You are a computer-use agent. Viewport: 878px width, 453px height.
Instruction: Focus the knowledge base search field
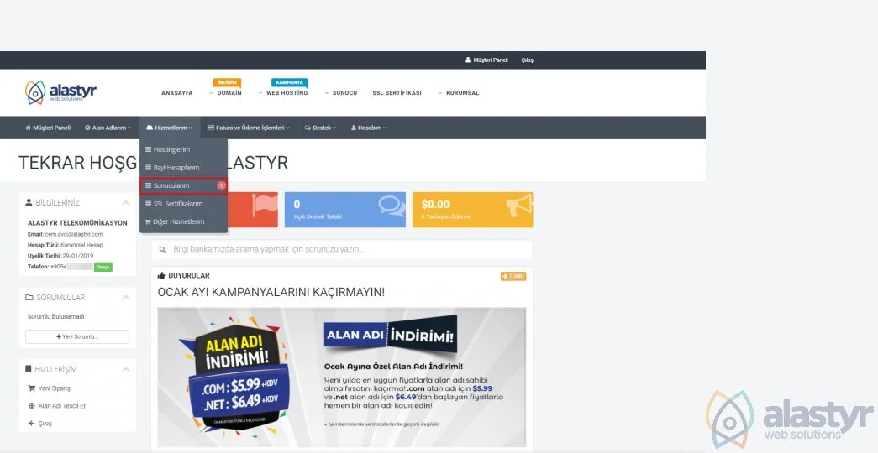(x=342, y=249)
